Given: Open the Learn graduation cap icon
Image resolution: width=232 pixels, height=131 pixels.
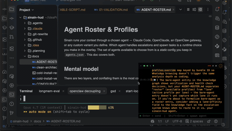Looking at the screenshot, I should (12, 27).
